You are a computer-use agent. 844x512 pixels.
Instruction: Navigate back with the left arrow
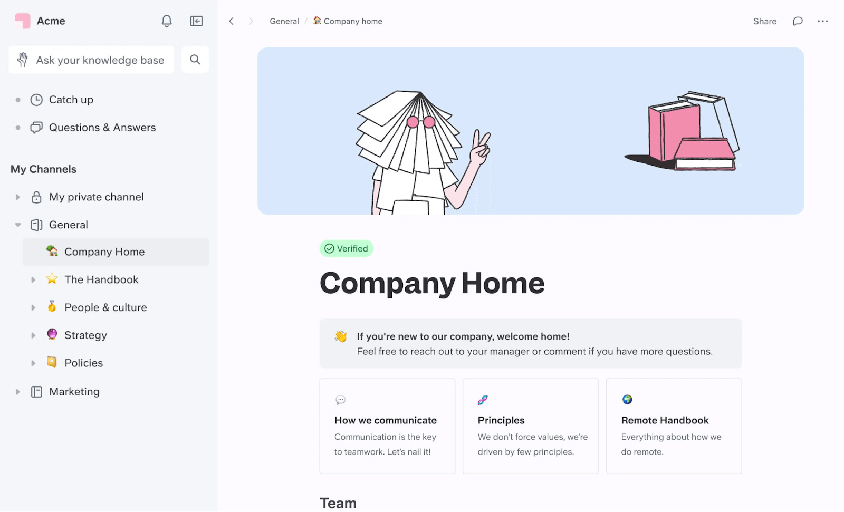pyautogui.click(x=231, y=21)
